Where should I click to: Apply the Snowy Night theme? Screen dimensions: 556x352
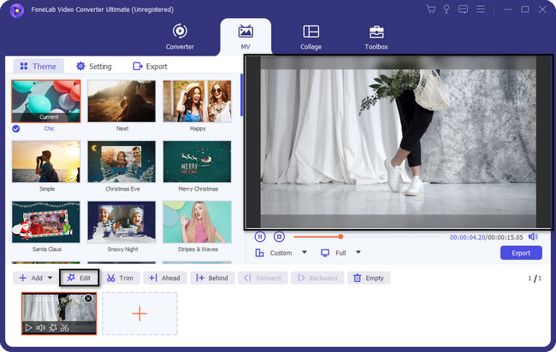[x=121, y=222]
